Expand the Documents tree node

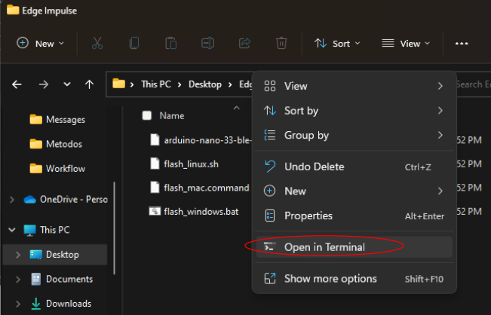19,280
